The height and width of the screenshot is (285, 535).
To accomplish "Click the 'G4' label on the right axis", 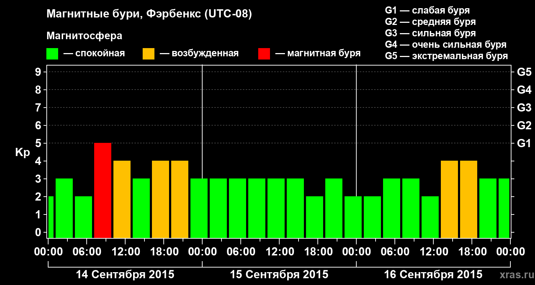I will [524, 90].
